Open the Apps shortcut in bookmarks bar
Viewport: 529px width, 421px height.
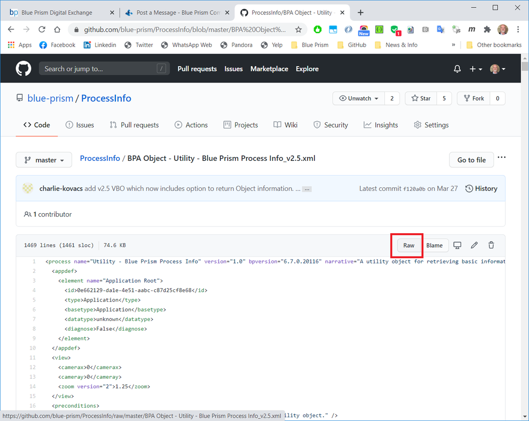20,45
